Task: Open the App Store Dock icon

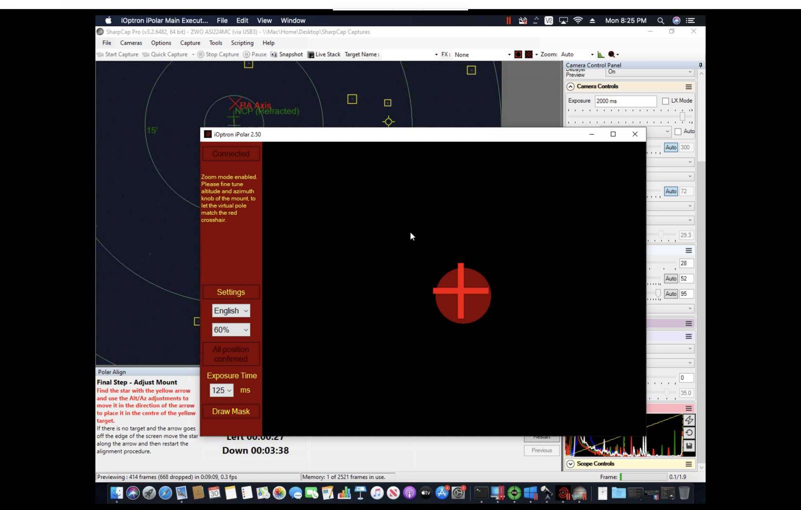Action: pyautogui.click(x=442, y=493)
